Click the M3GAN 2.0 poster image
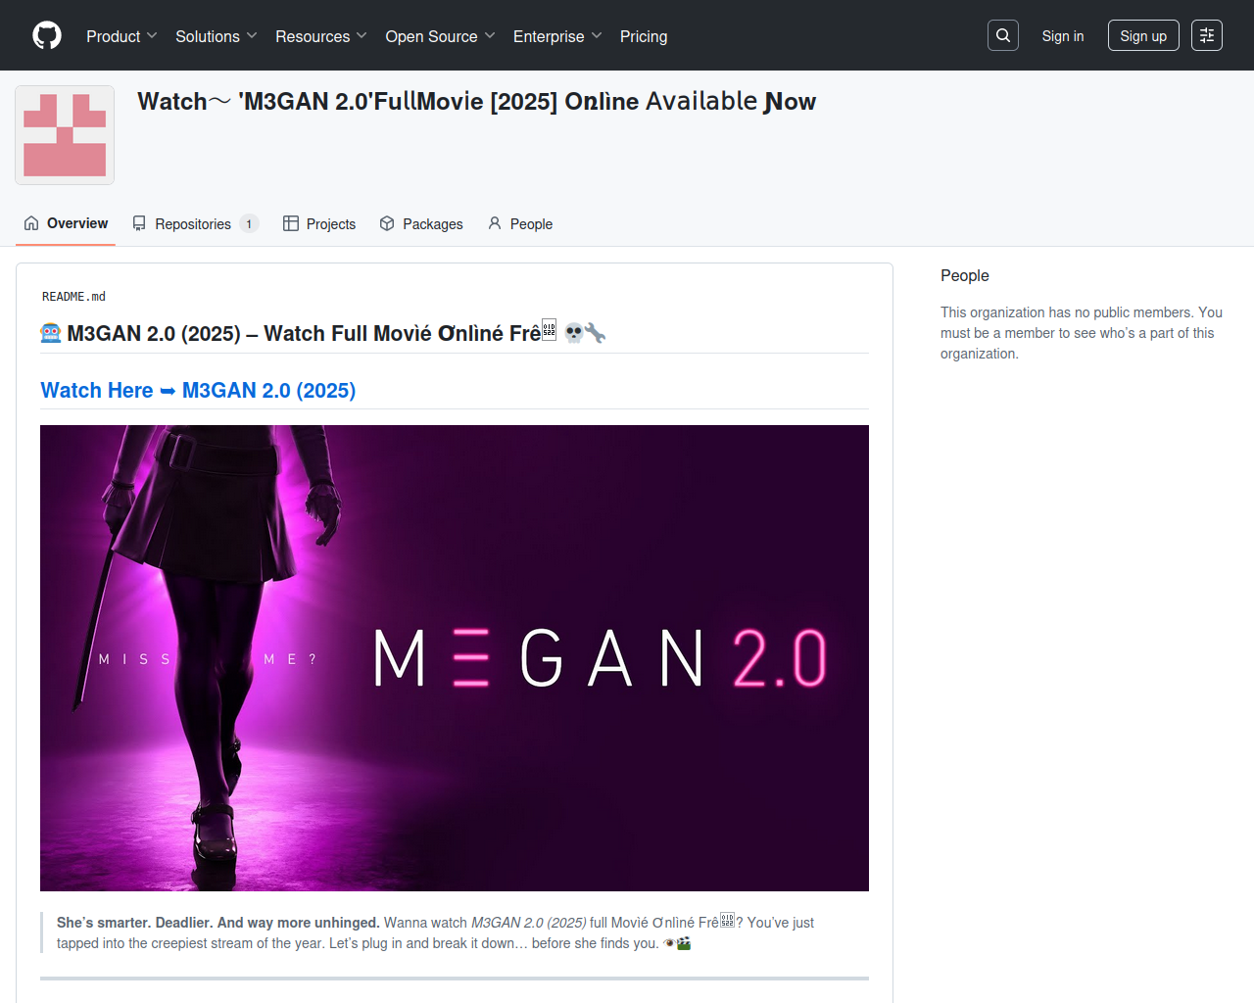The height and width of the screenshot is (1003, 1254). point(454,657)
